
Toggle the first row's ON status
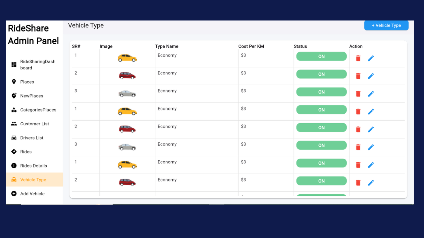pos(321,57)
